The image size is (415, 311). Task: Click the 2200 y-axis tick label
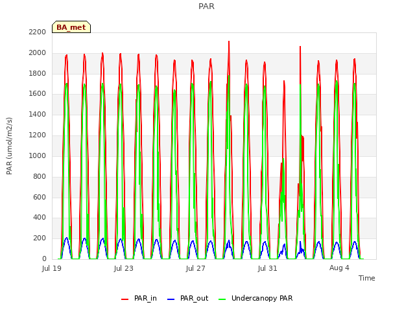38,32
